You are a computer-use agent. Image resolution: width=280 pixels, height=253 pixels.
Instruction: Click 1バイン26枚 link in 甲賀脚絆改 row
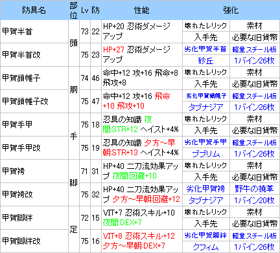click(254, 247)
